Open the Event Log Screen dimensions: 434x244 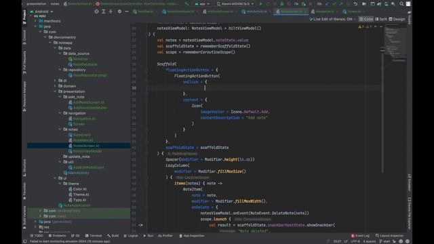pyautogui.click(x=360, y=236)
